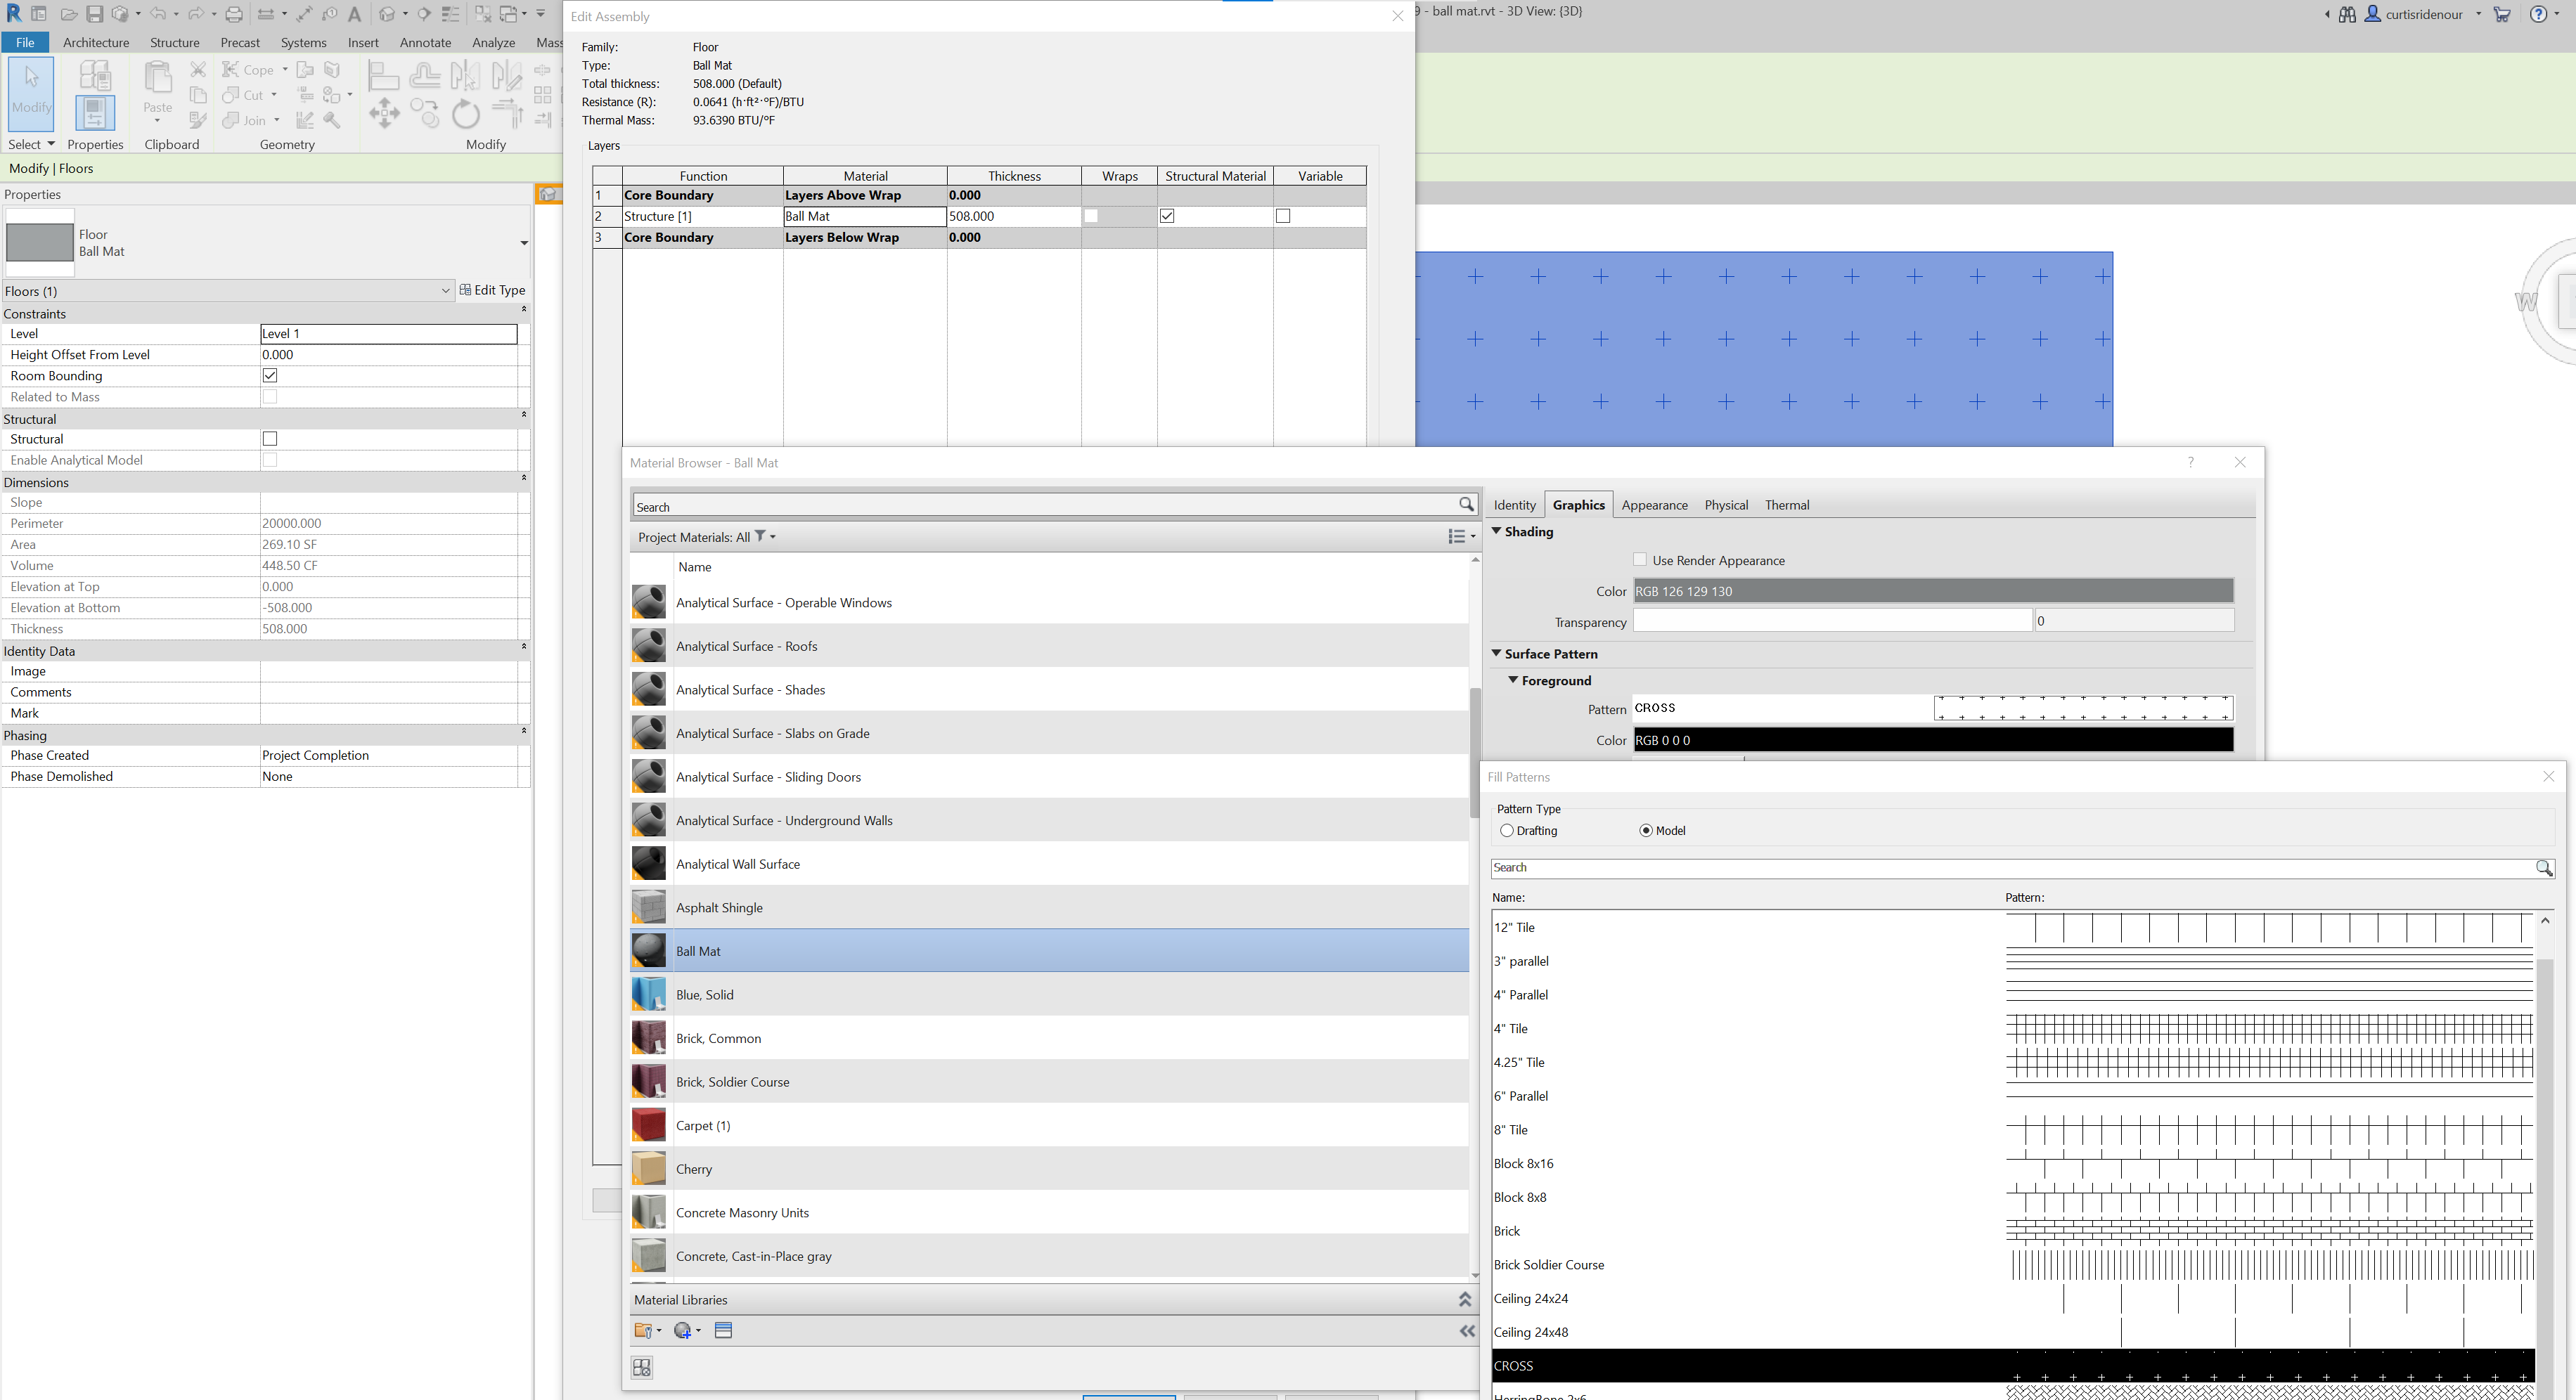Open a material library with the folder icon
The height and width of the screenshot is (1400, 2576).
(645, 1331)
